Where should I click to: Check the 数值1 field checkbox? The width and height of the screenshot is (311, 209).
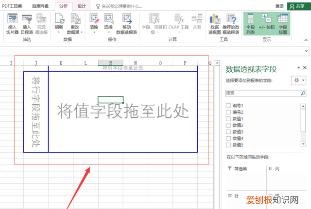[x=228, y=118]
